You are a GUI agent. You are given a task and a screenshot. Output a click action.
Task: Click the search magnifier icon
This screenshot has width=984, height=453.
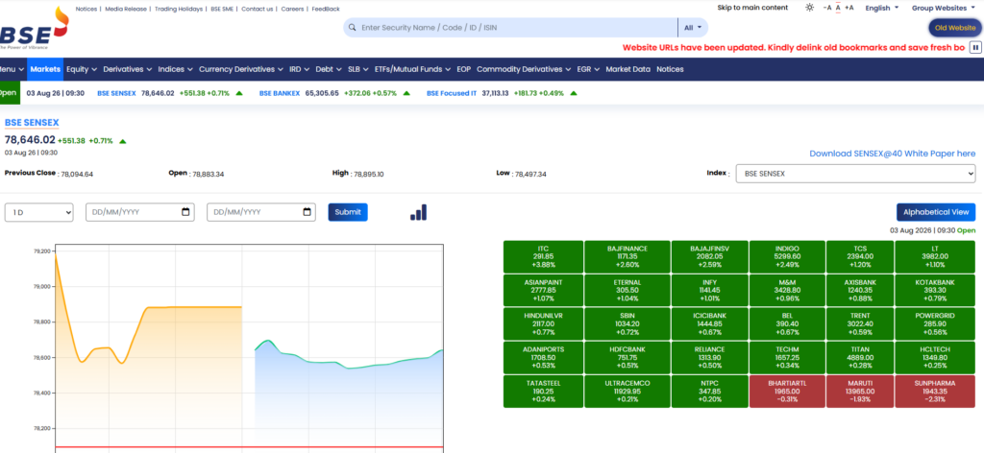[352, 28]
